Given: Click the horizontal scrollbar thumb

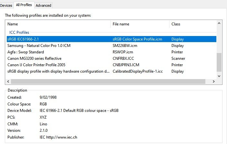Looking at the screenshot, I should pyautogui.click(x=108, y=81).
